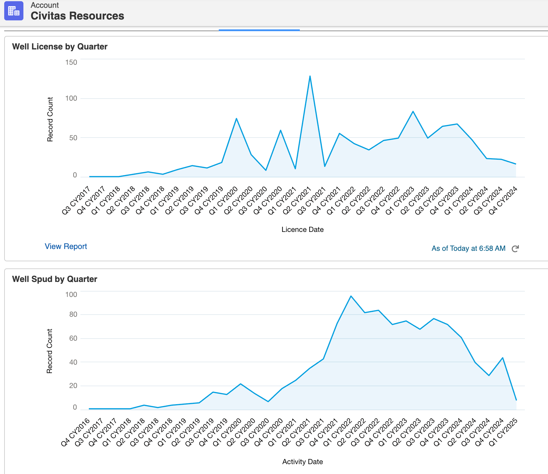Select the Q1 CY2020 spike on the license chart
Image resolution: width=548 pixels, height=474 pixels.
click(x=237, y=118)
